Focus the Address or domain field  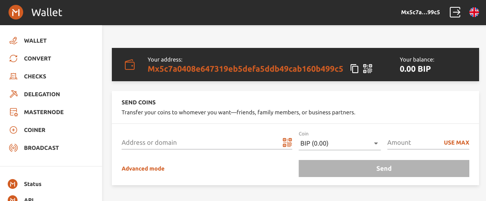tap(199, 143)
